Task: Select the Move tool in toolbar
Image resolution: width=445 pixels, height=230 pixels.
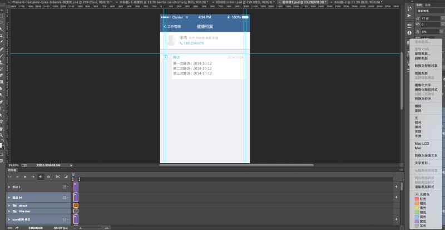Action: (2, 10)
